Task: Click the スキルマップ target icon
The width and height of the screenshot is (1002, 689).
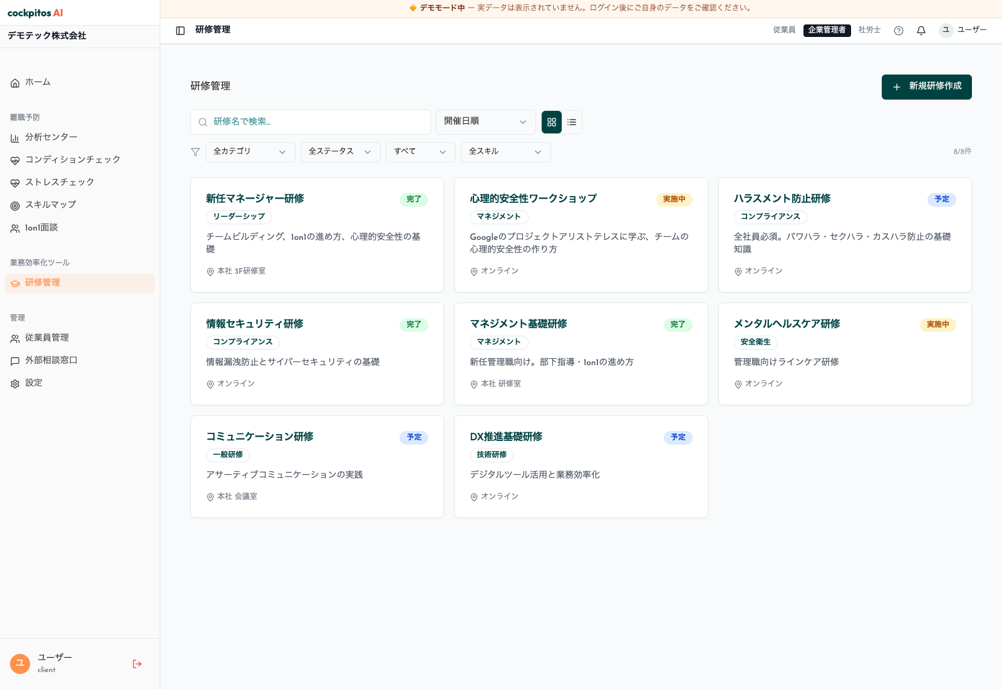Action: coord(15,205)
